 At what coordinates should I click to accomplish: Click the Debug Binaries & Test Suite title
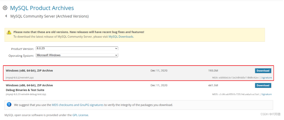(25, 90)
